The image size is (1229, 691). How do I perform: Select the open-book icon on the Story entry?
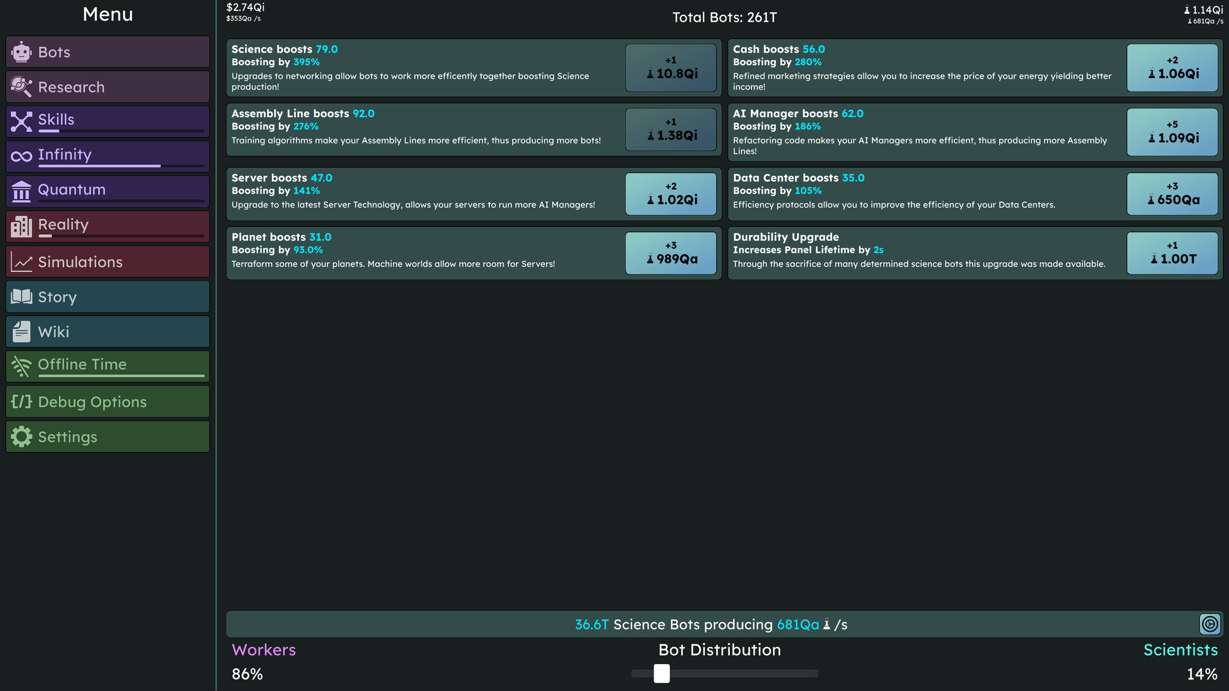[21, 296]
